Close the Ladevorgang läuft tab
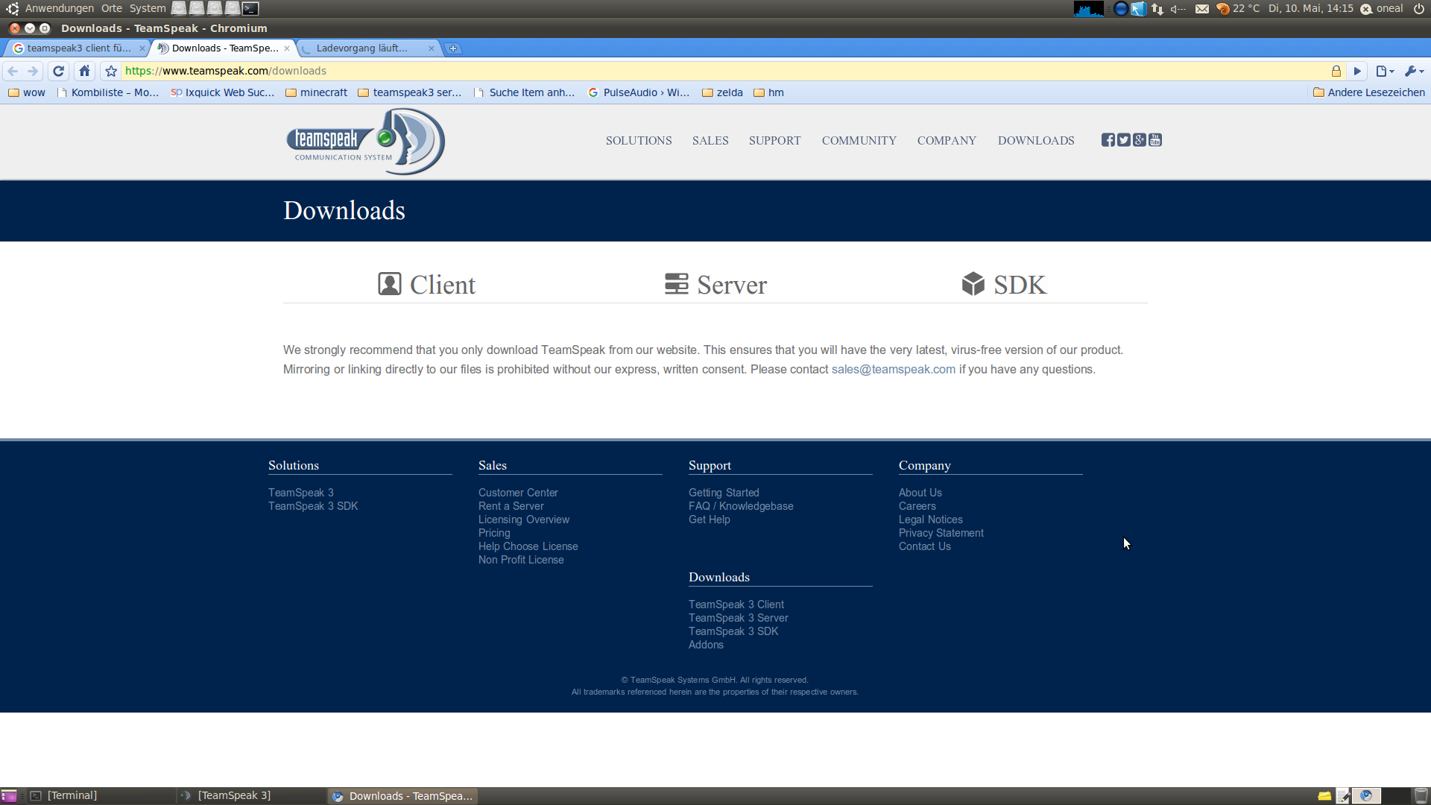 (432, 48)
